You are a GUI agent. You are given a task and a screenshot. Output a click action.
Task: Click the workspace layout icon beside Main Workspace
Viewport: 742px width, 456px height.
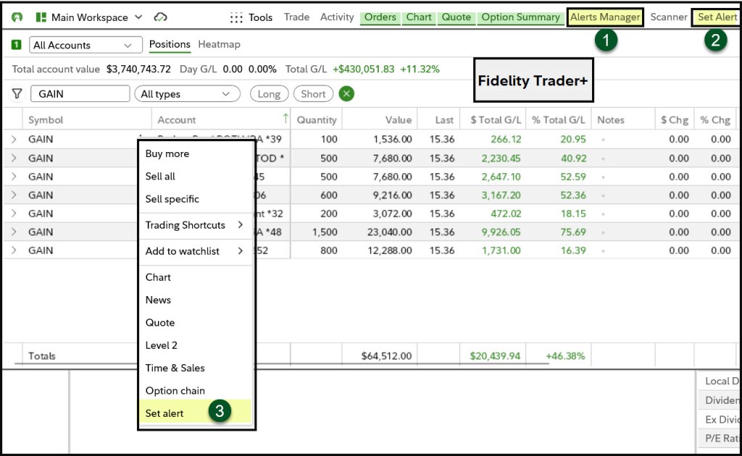pyautogui.click(x=41, y=17)
